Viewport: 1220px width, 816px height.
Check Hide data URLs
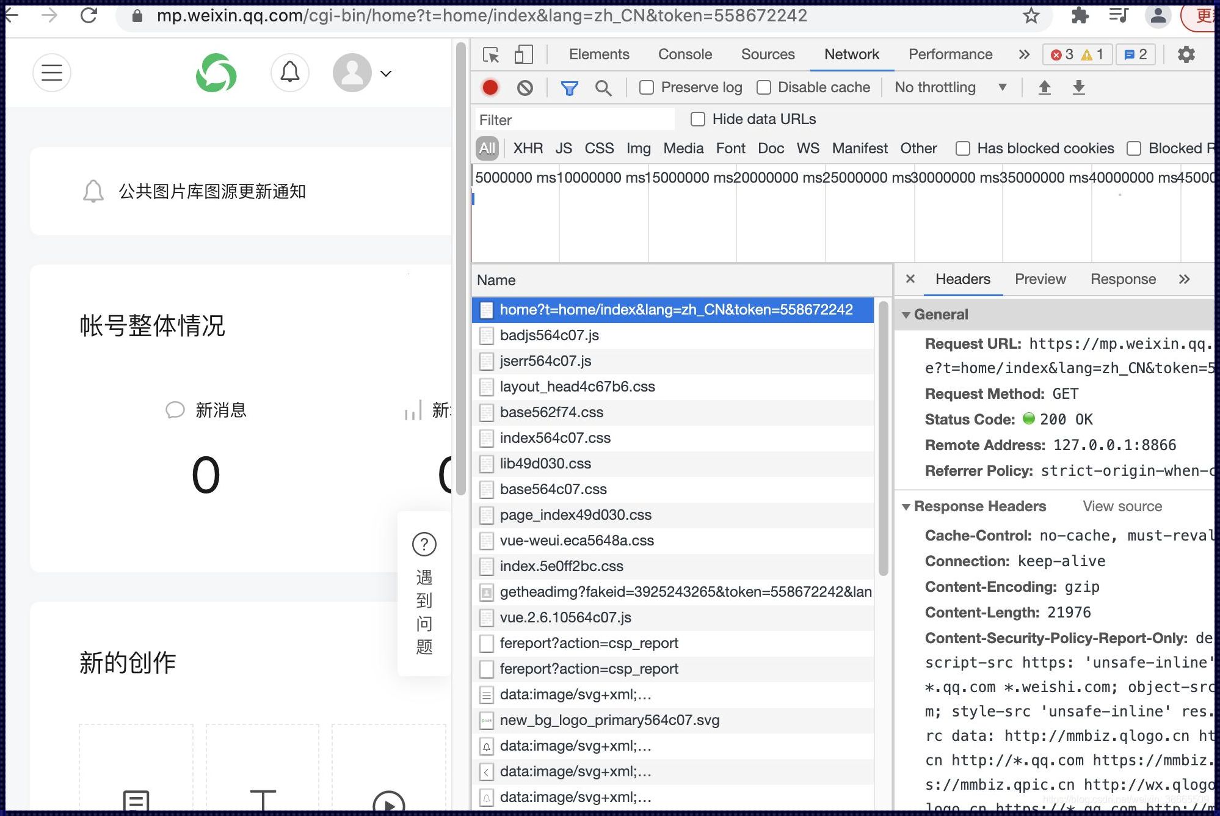point(698,119)
